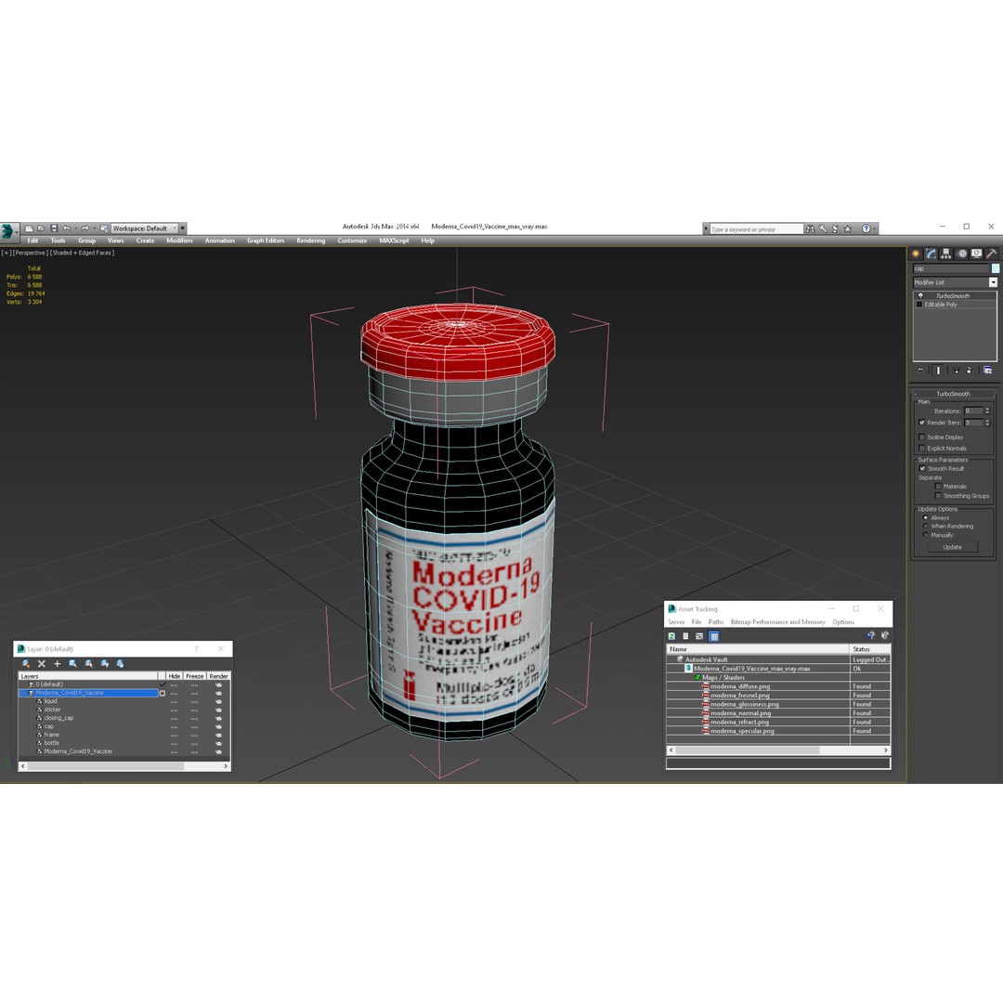Click the binoculars search icon in help bar
This screenshot has width=1003, height=1003.
pyautogui.click(x=811, y=229)
